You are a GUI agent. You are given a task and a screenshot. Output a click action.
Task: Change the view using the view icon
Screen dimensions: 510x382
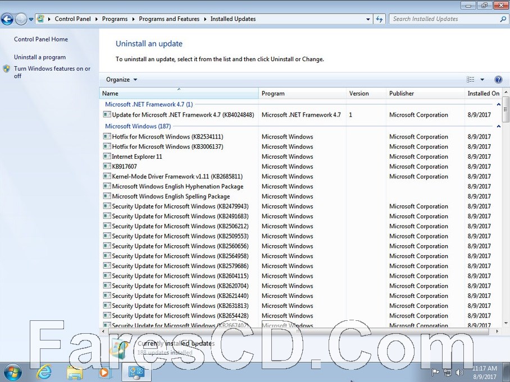coord(470,80)
